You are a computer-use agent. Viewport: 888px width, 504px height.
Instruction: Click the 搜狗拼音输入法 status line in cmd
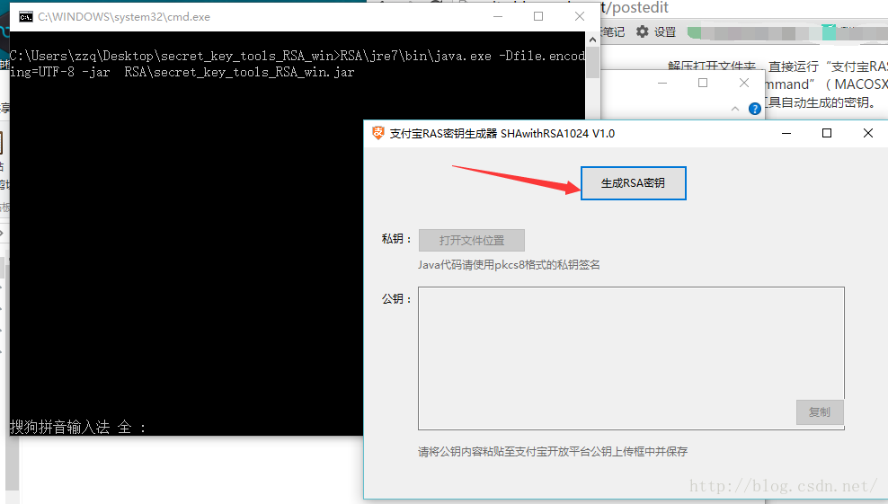(x=78, y=427)
